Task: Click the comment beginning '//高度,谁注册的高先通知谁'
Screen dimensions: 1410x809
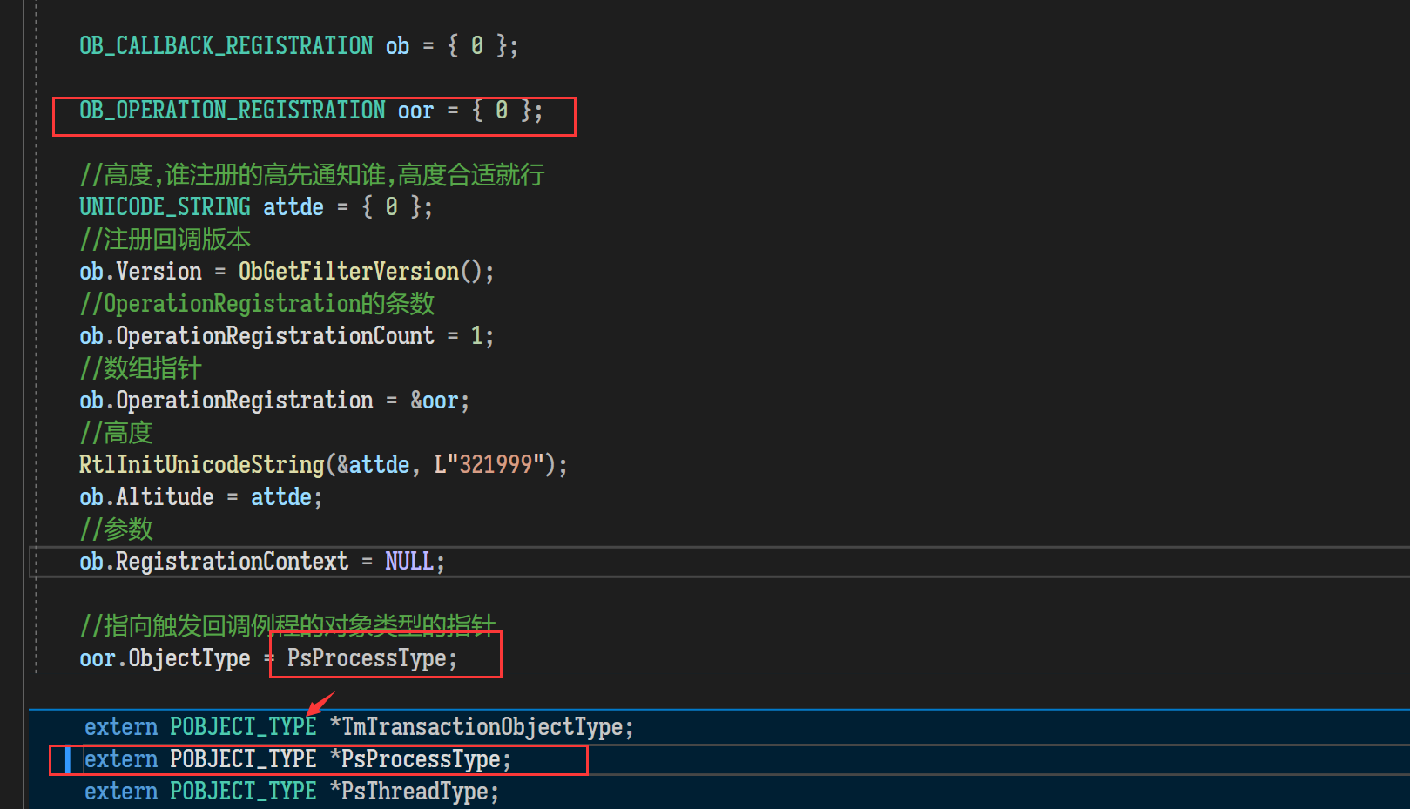Action: [x=312, y=175]
